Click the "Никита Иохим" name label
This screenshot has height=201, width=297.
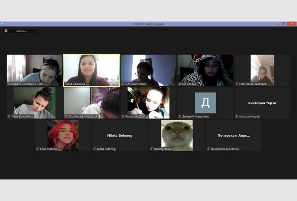coord(163,149)
